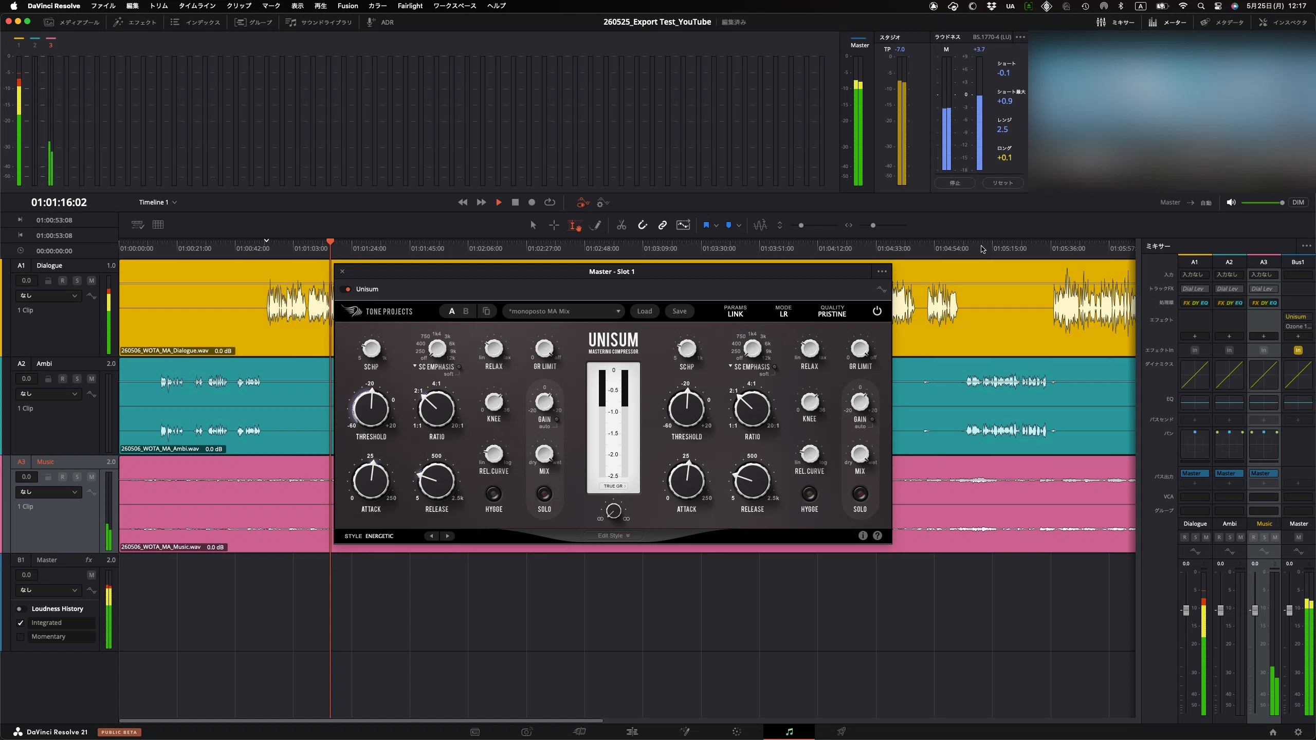Open the ヘルプ menu
1316x740 pixels.
tap(497, 6)
